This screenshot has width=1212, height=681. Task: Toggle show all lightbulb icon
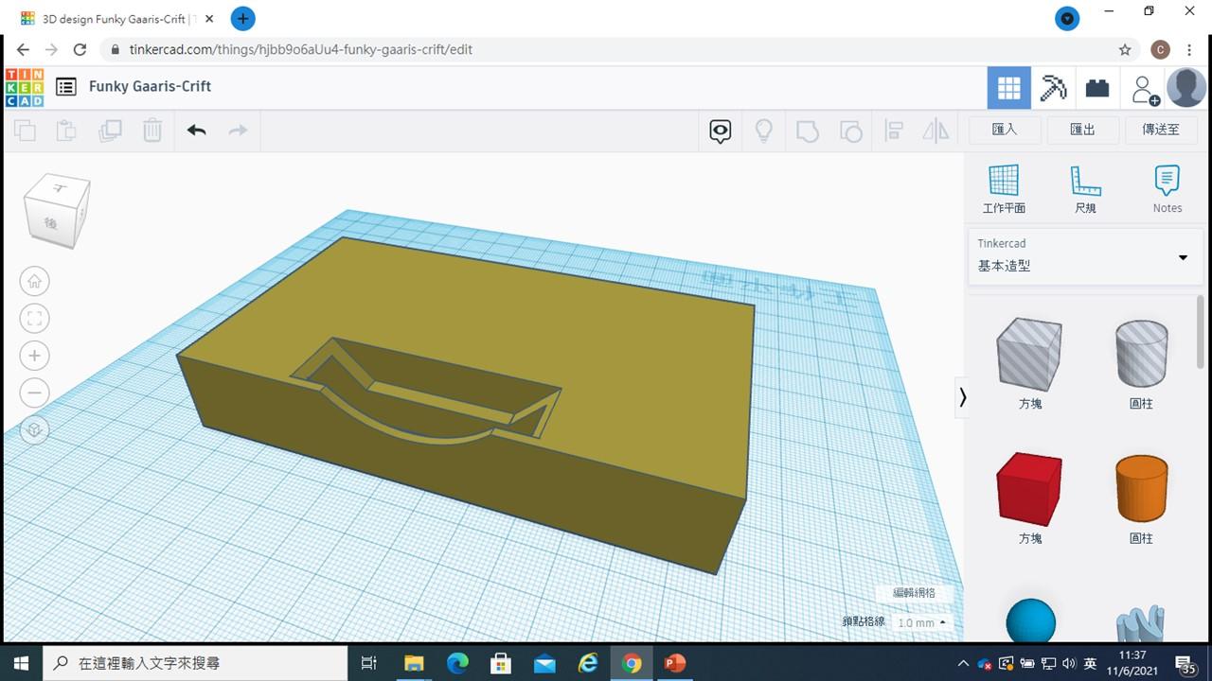click(764, 131)
